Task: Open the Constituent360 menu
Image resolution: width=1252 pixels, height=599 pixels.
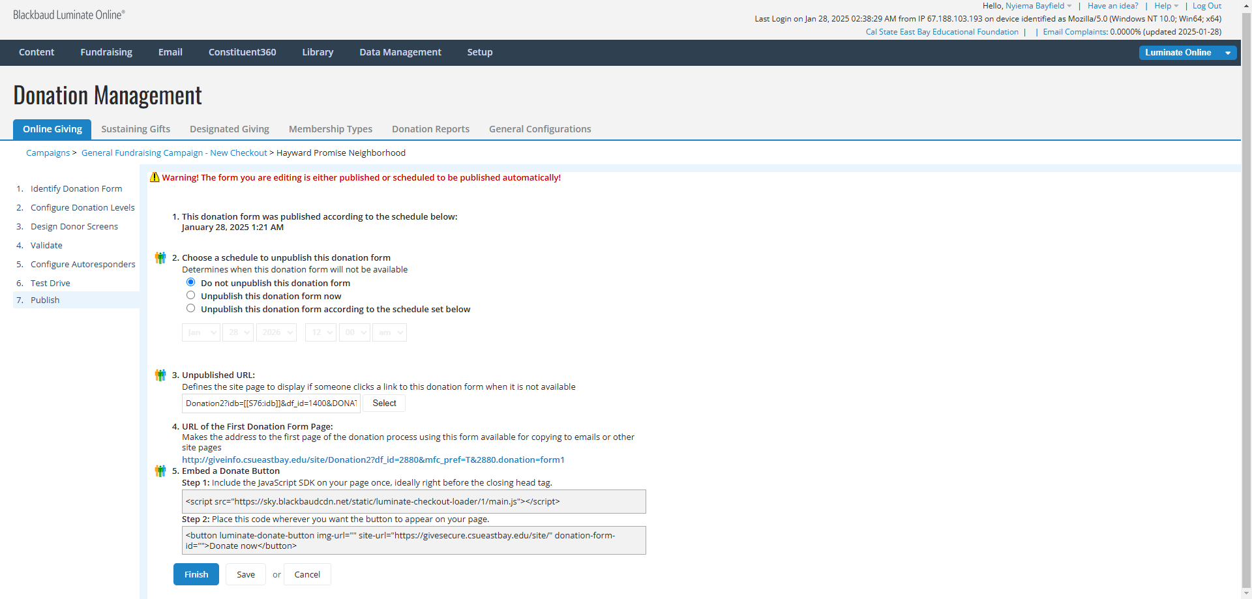Action: pos(243,52)
